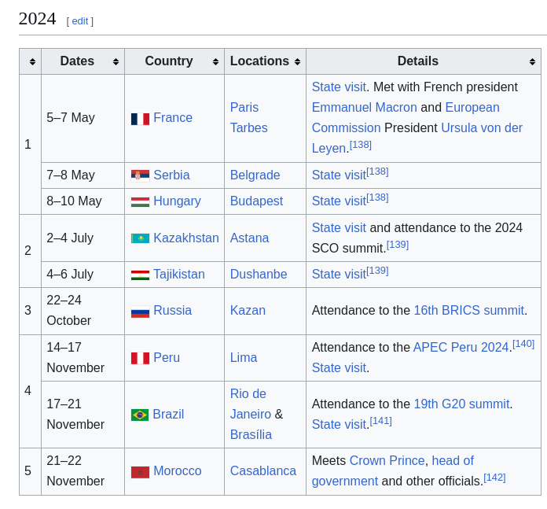Sort by the first numbering column

click(x=31, y=61)
